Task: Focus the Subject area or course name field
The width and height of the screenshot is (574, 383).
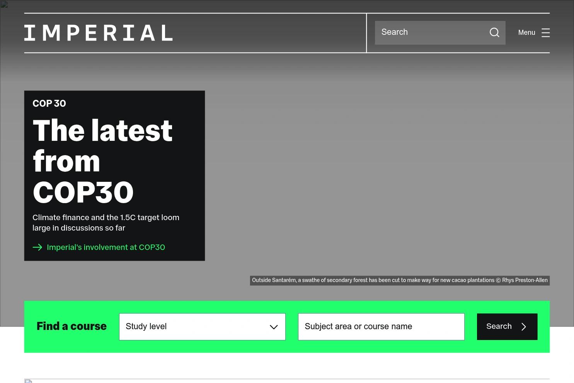Action: 381,327
